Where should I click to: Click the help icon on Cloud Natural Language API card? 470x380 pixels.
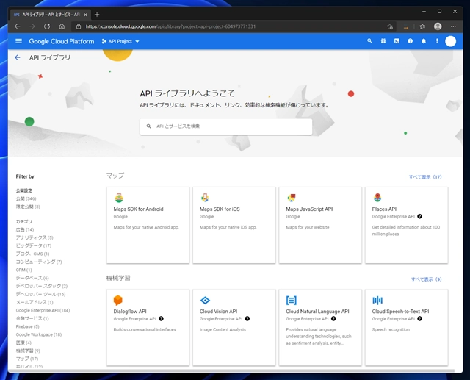(x=333, y=318)
